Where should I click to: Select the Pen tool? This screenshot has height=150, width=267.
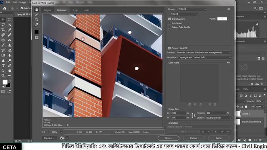10,65
